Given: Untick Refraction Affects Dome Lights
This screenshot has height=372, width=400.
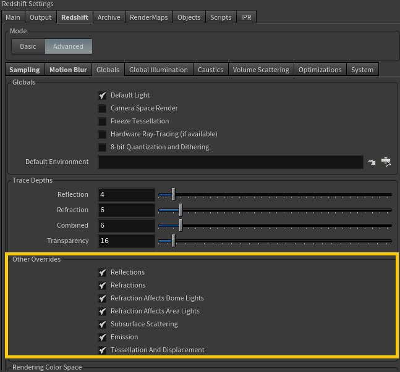Looking at the screenshot, I should (103, 299).
